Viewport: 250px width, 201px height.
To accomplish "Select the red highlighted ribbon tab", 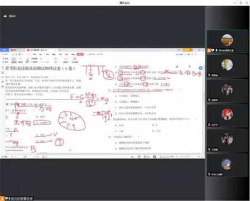I will coord(80,54).
